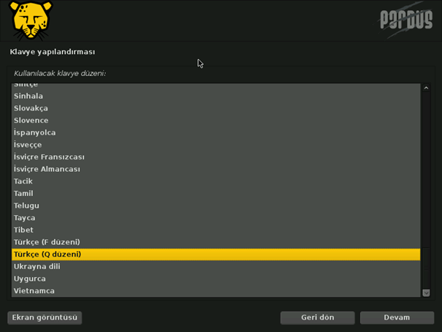
Task: Select Tayca keyboard layout
Action: point(24,218)
